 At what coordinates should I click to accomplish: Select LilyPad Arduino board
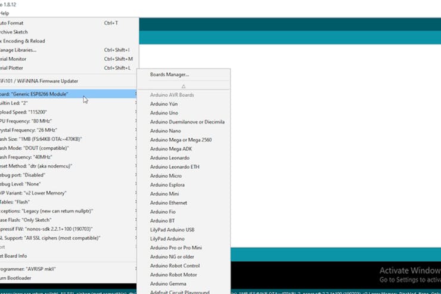(184, 239)
